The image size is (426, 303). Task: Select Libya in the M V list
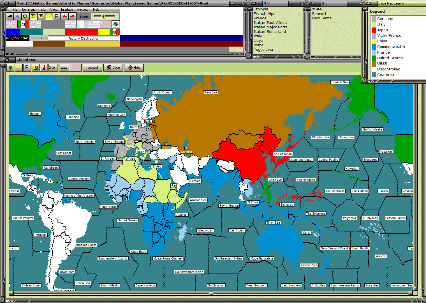point(258,41)
